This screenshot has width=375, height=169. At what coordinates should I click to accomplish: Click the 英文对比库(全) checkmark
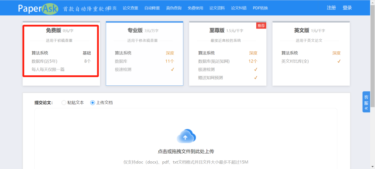coord(339,61)
